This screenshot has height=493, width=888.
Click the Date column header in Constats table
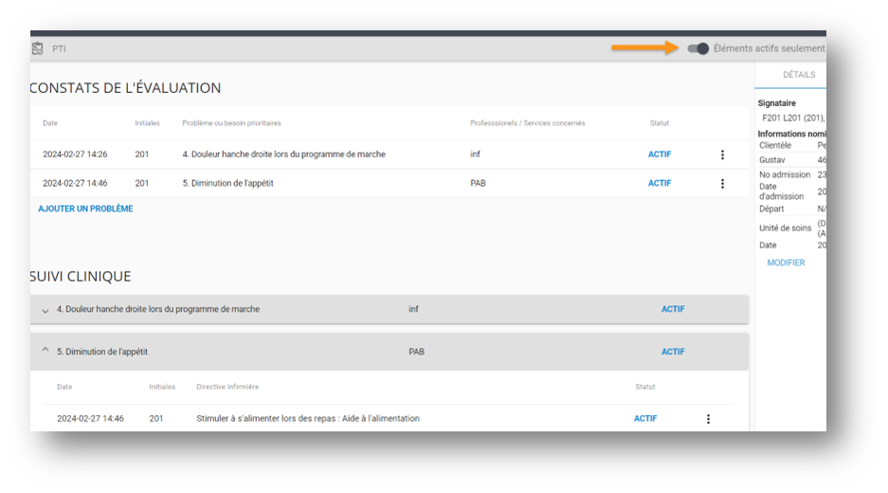click(x=49, y=123)
